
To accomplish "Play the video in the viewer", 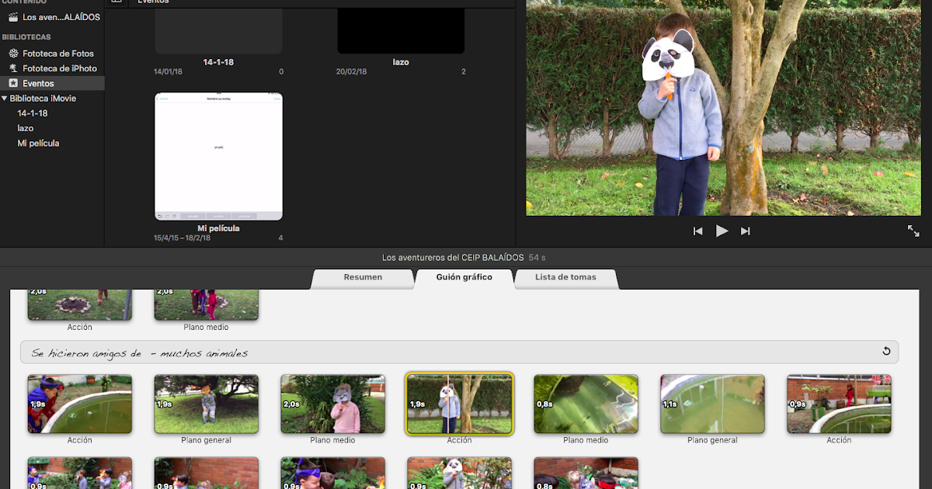I will point(722,231).
